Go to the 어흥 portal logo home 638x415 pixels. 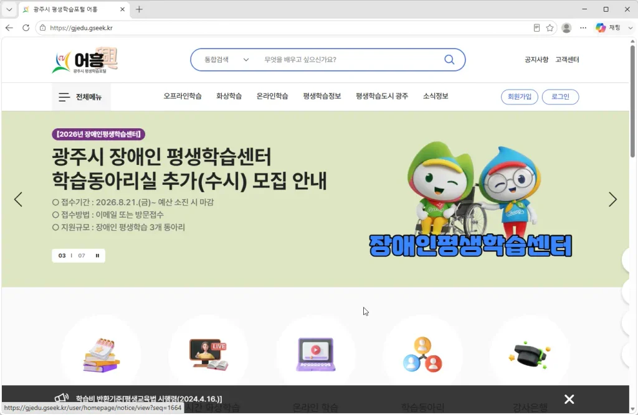pos(85,60)
